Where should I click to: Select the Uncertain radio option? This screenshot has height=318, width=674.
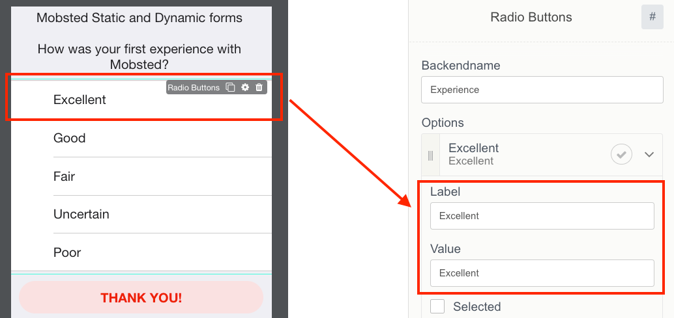point(81,214)
